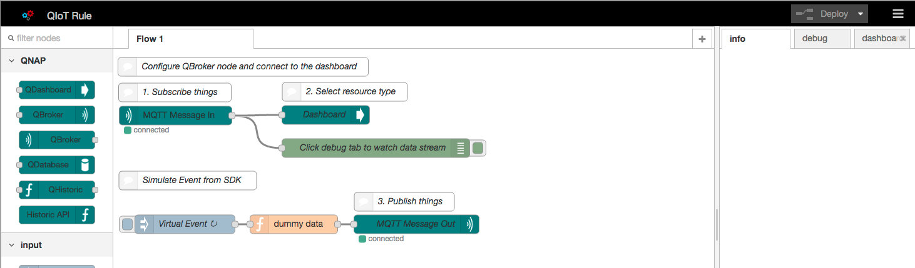Switch to the debug tab
The height and width of the screenshot is (268, 915).
click(815, 39)
